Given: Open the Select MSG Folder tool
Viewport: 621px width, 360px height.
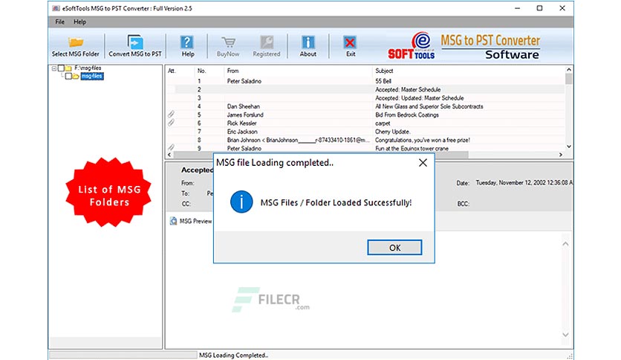Looking at the screenshot, I should point(75,46).
